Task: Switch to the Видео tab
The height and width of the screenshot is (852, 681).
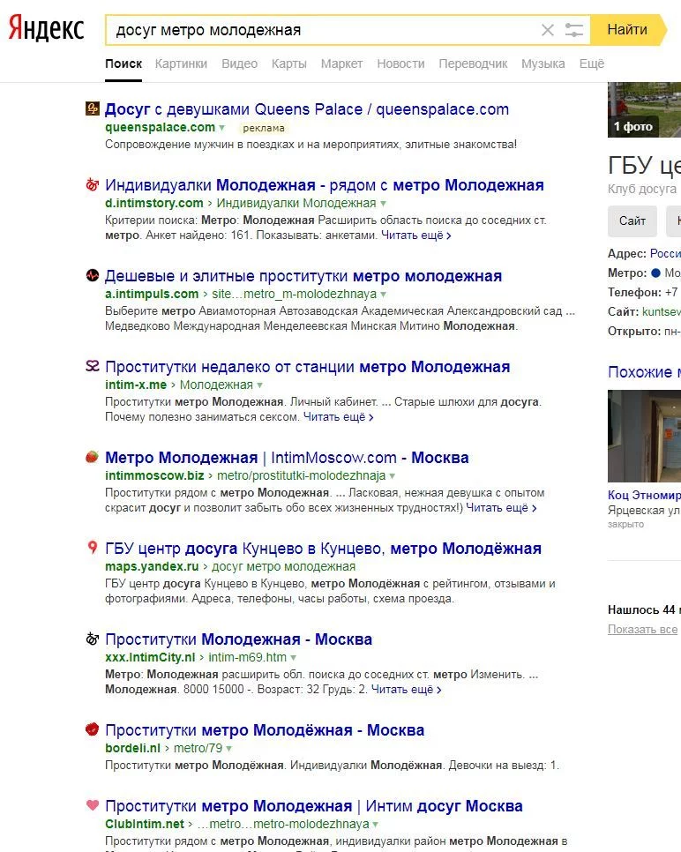Action: point(239,64)
